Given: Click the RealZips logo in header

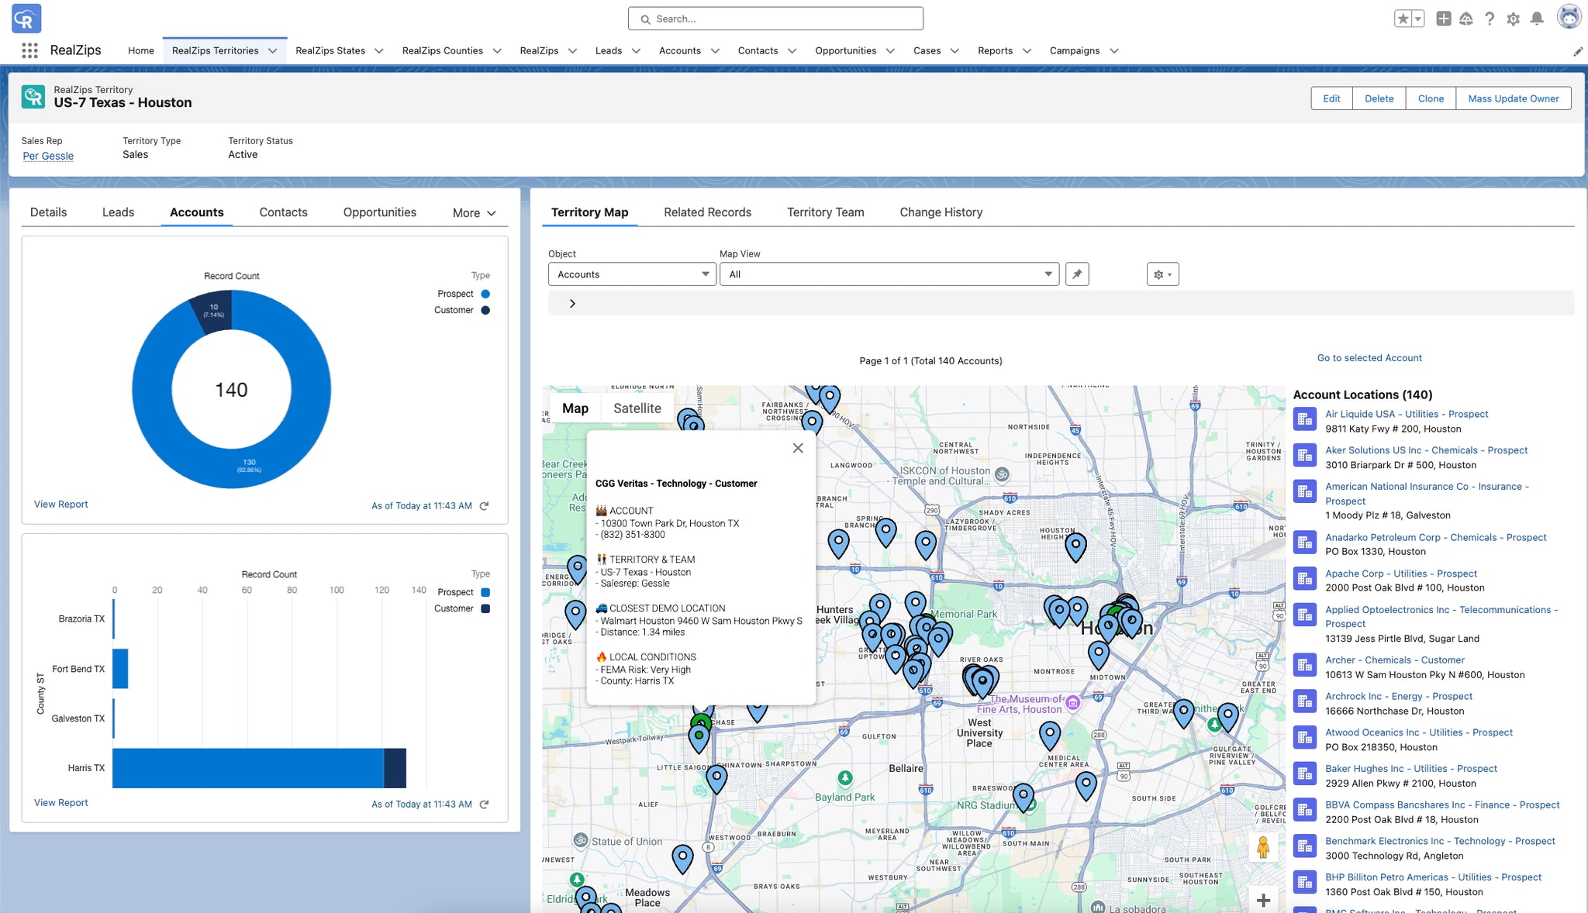Looking at the screenshot, I should coord(26,19).
